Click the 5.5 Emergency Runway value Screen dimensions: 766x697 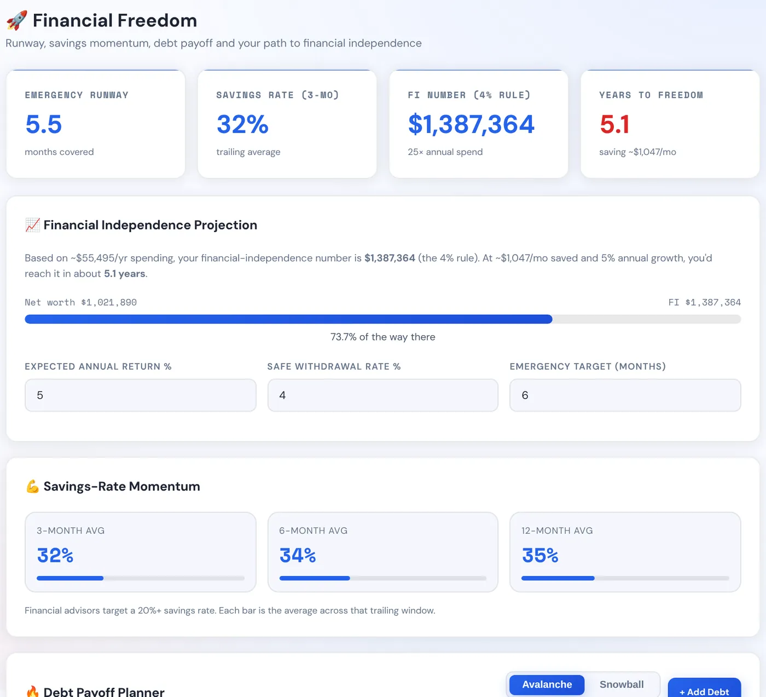(44, 124)
